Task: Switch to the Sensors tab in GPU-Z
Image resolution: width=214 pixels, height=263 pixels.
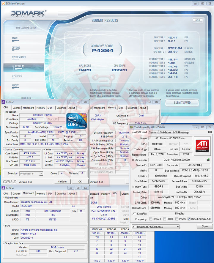Action: (153, 132)
